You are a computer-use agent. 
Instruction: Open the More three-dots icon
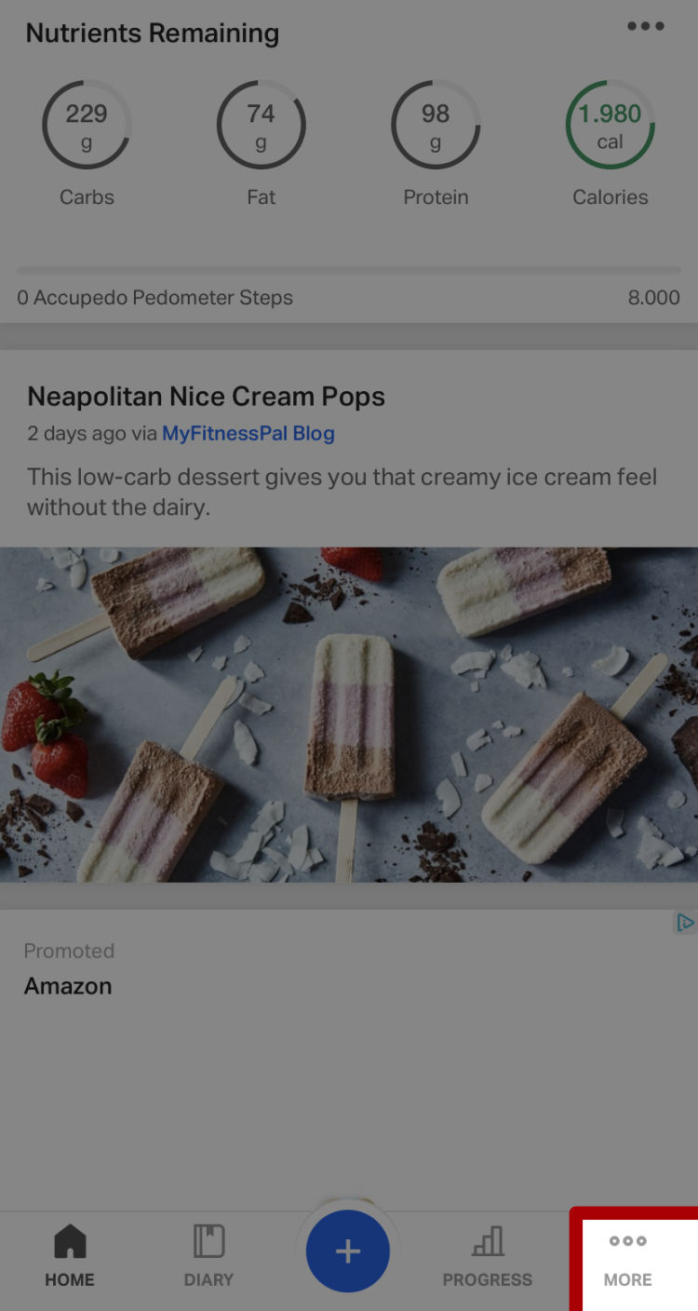(628, 1241)
